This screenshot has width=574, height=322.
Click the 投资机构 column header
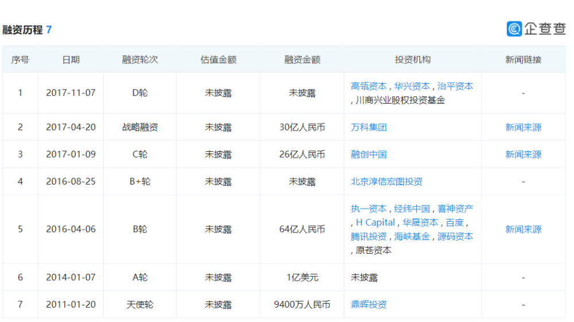(413, 60)
